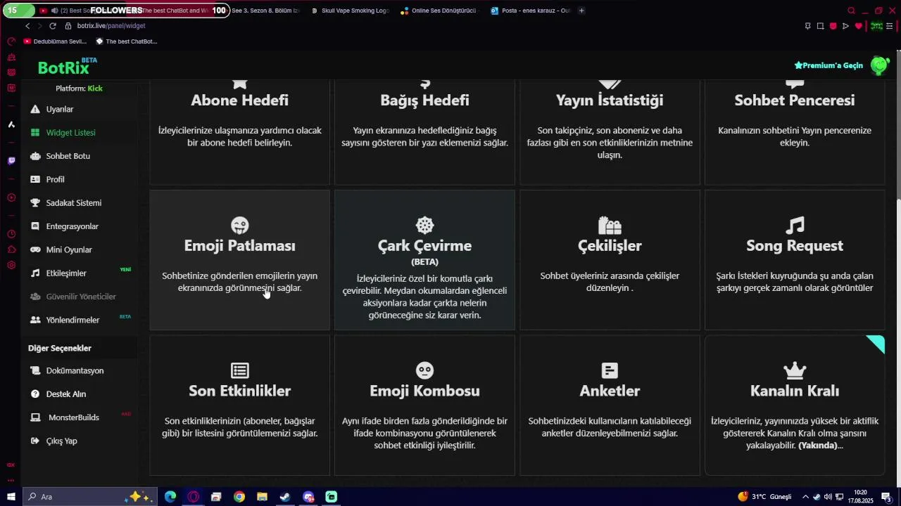Open Yönlendirmeler in the sidebar
The image size is (901, 506).
[73, 320]
